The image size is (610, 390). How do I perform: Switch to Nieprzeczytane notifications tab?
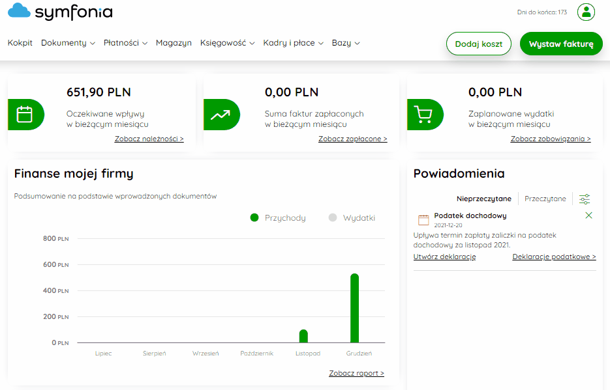pyautogui.click(x=484, y=199)
